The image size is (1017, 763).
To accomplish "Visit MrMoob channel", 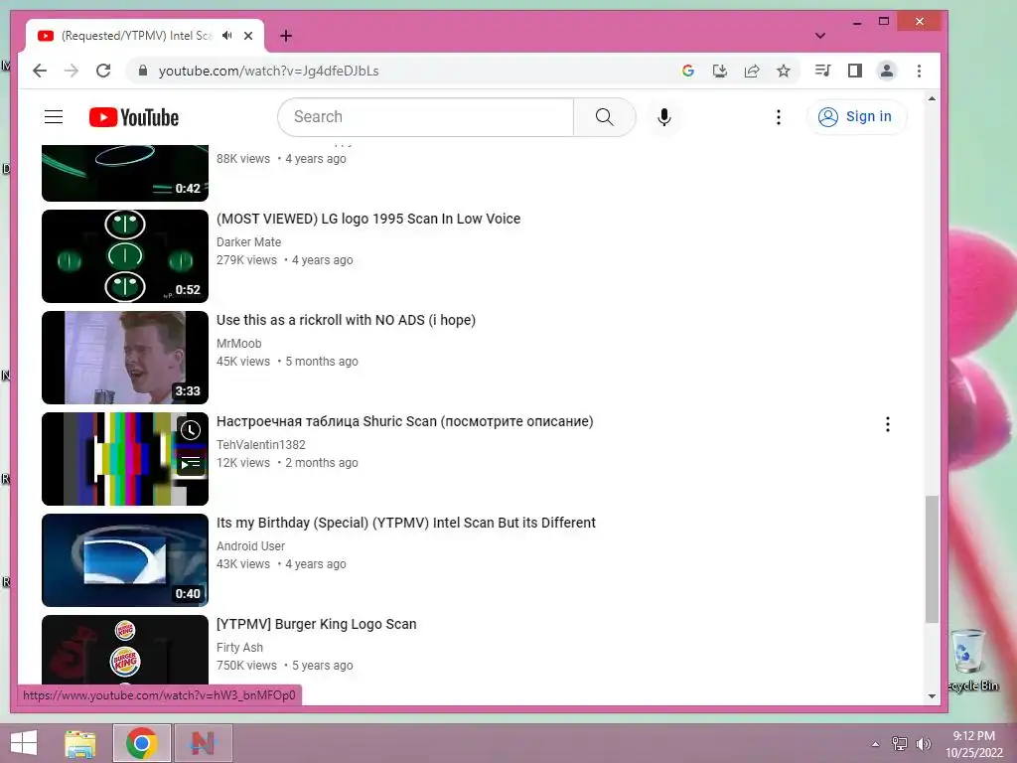I will 239,343.
